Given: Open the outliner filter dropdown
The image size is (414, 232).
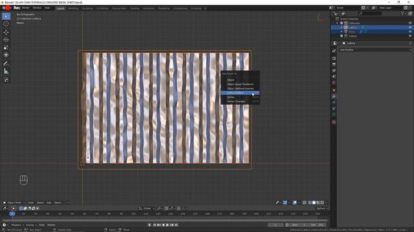Looking at the screenshot, I should pyautogui.click(x=403, y=14).
